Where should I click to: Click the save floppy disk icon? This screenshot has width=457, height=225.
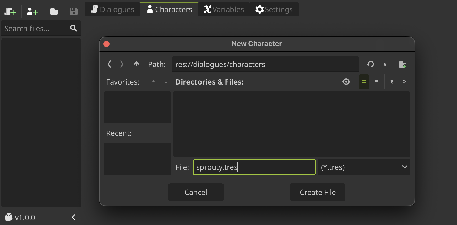(74, 12)
